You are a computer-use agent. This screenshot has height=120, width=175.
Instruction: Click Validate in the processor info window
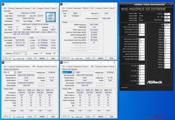42,58
